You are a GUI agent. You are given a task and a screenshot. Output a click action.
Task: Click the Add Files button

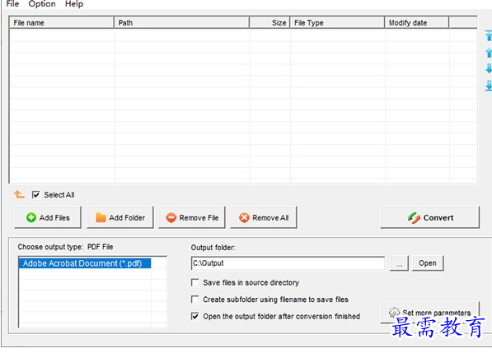click(48, 217)
